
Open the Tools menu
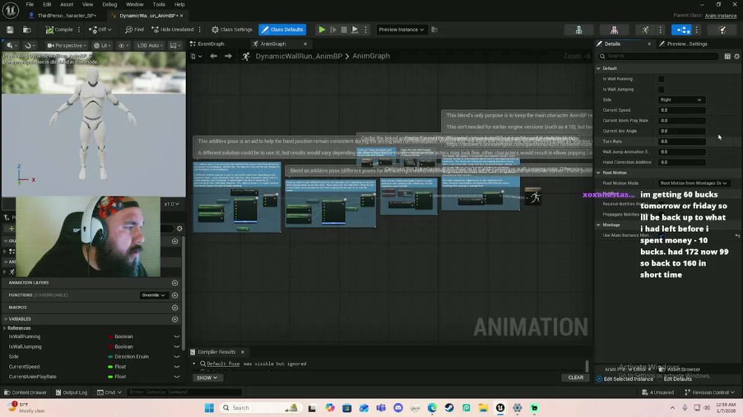(x=159, y=4)
